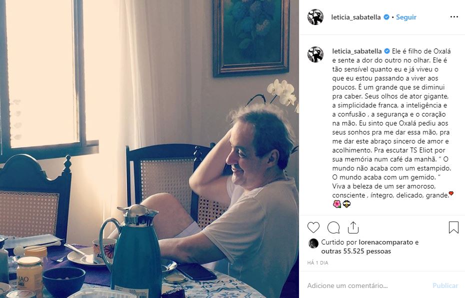Click the HÁ 1 DIA timestamp
Image resolution: width=465 pixels, height=298 pixels.
(x=317, y=262)
